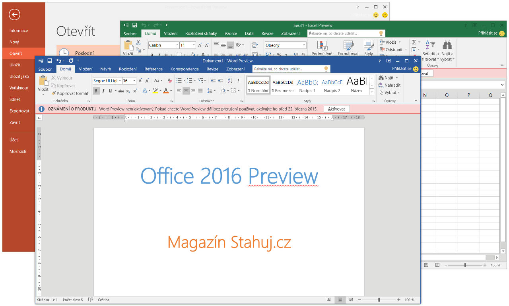Open Word Vložení tab
The image size is (509, 306).
85,69
